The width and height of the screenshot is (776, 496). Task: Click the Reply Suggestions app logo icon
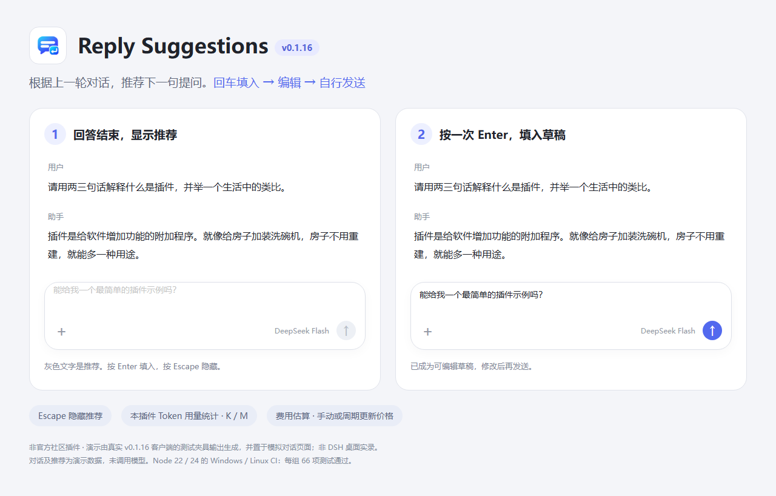click(48, 45)
